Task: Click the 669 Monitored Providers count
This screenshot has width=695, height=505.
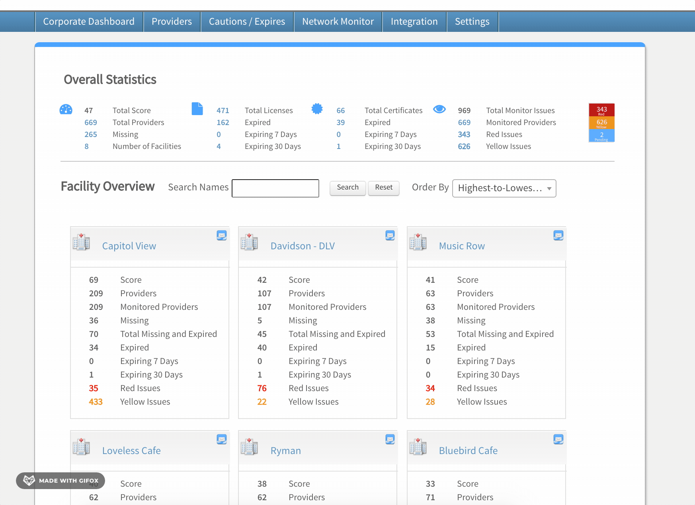Action: [x=464, y=123]
